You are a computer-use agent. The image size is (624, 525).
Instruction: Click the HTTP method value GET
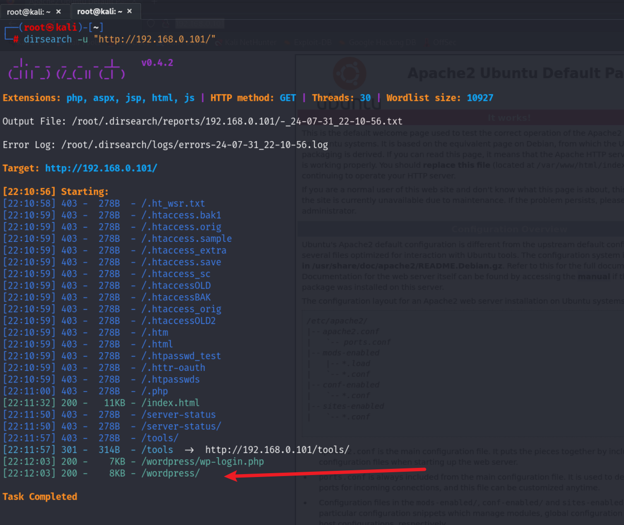pos(288,98)
